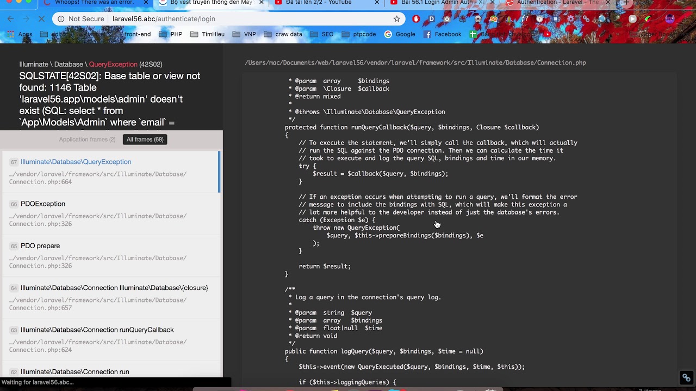
Task: Open the Facebook bookmark
Action: pos(442,34)
